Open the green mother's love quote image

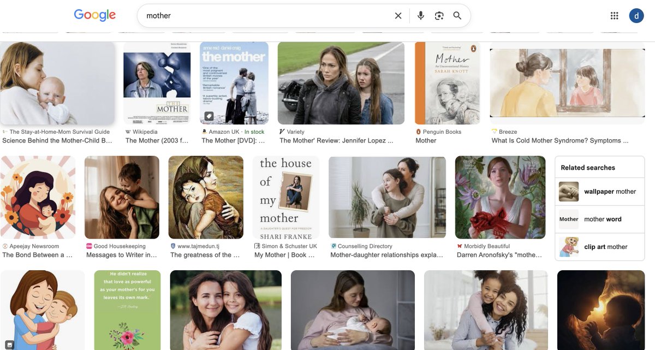click(x=127, y=310)
